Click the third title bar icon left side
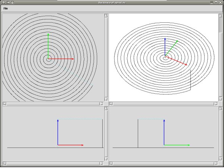Screen dimensions: 224x168 click(12, 3)
